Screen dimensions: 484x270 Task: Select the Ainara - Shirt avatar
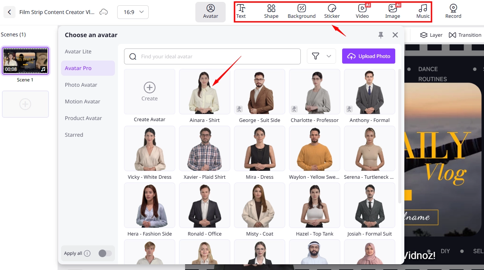coord(204,92)
